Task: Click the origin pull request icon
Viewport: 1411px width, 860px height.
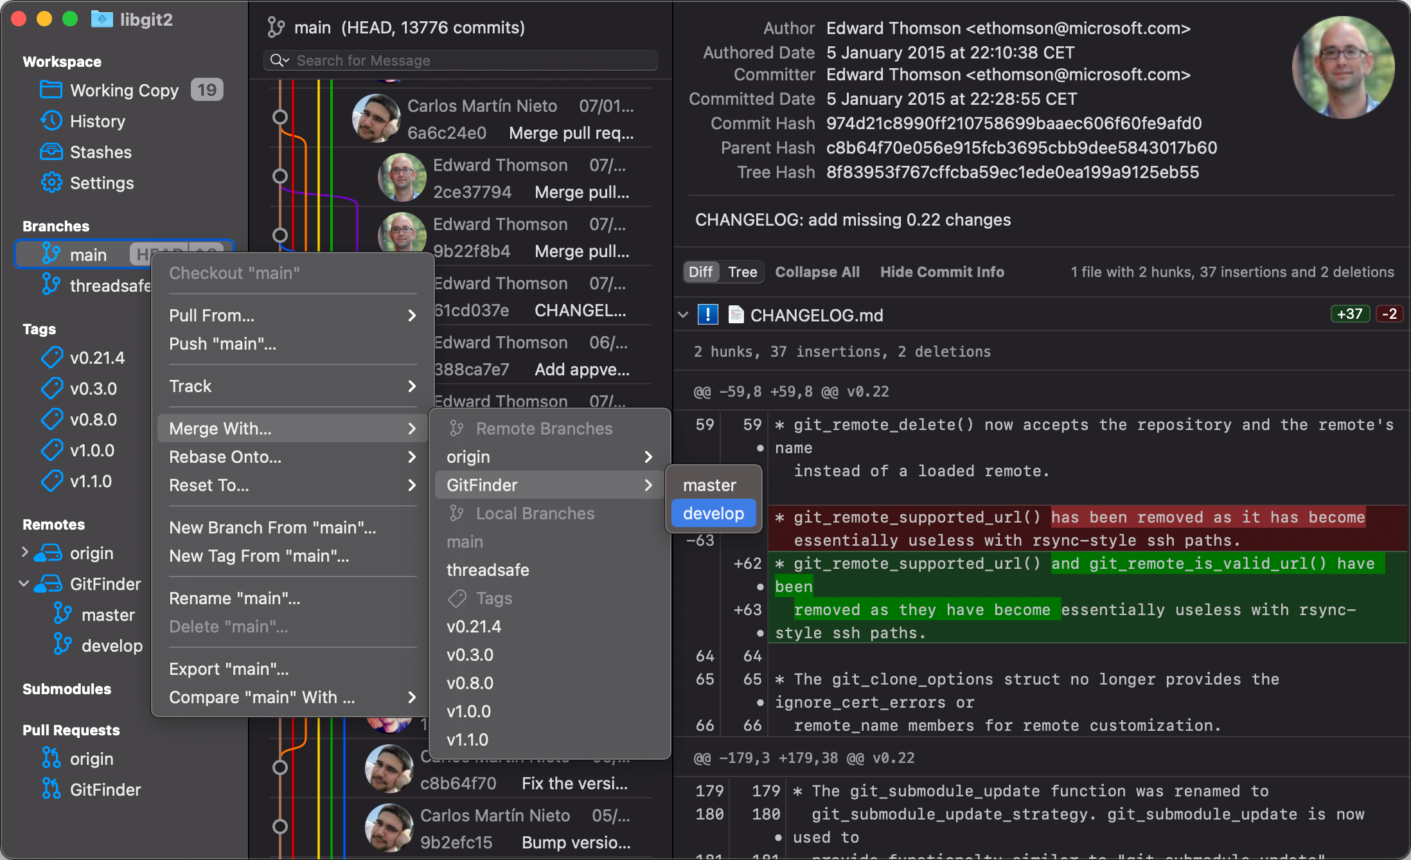Action: point(51,758)
